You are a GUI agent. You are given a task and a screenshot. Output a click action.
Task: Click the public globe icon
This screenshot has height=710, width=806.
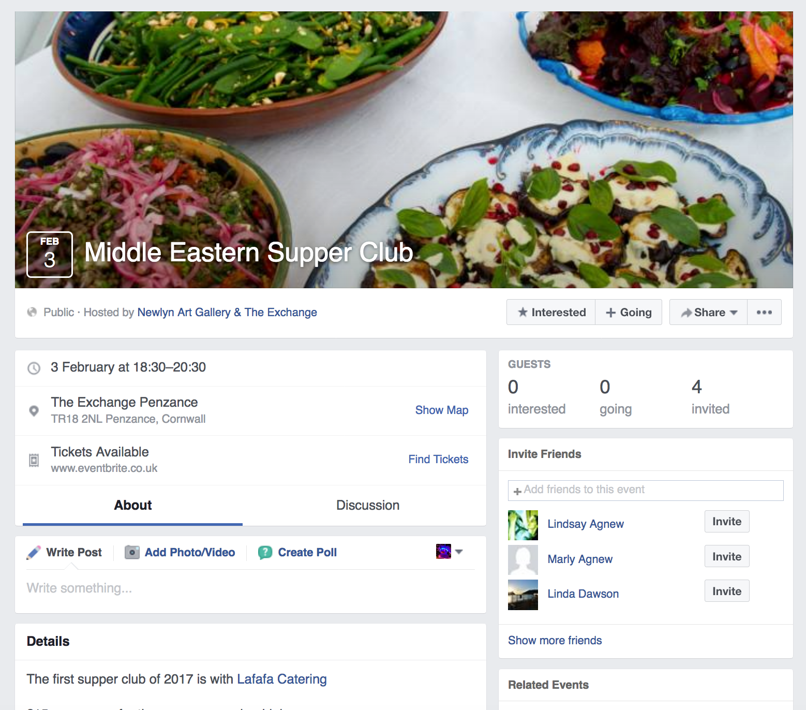(x=32, y=313)
